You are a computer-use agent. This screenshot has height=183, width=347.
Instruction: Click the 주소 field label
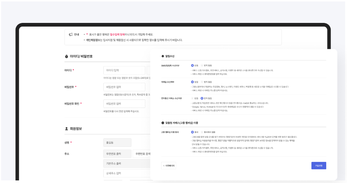(67, 154)
